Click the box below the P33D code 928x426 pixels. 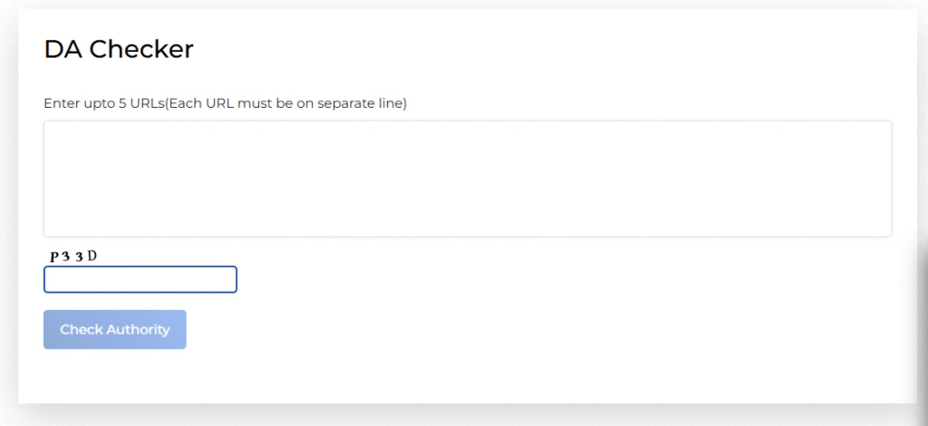tap(140, 279)
